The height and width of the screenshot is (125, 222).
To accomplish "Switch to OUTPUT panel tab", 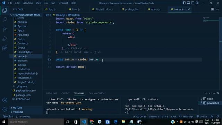I will (66, 93).
